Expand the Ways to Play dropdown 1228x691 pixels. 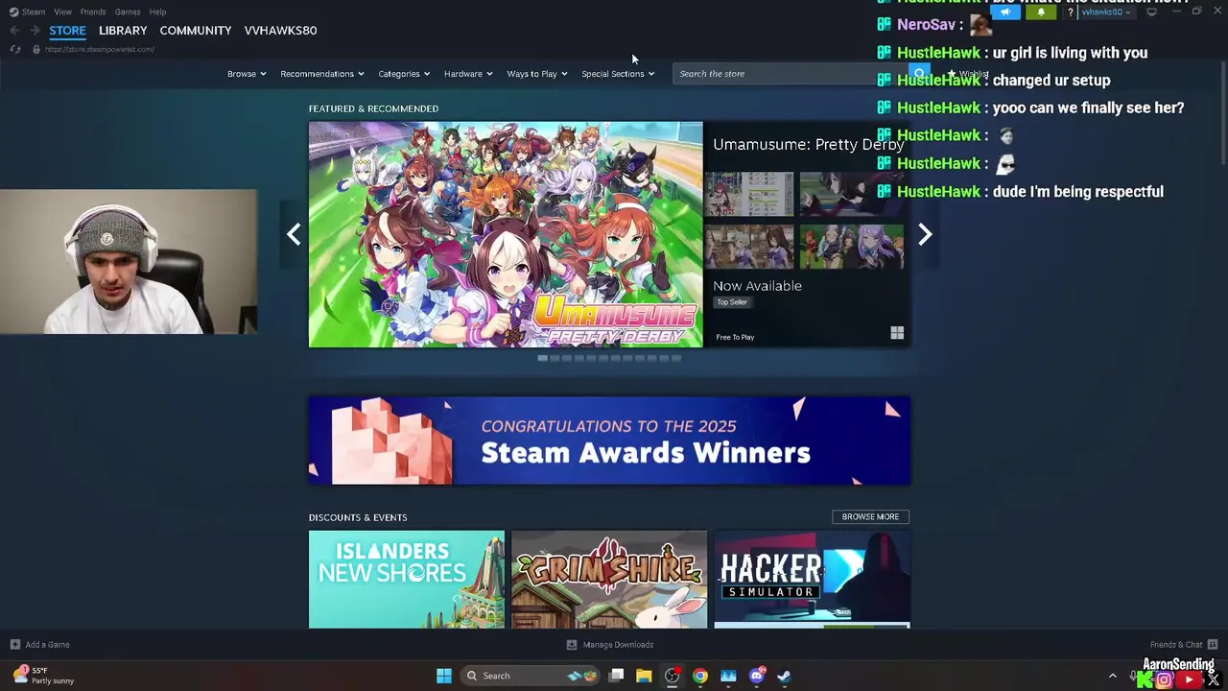pos(537,74)
